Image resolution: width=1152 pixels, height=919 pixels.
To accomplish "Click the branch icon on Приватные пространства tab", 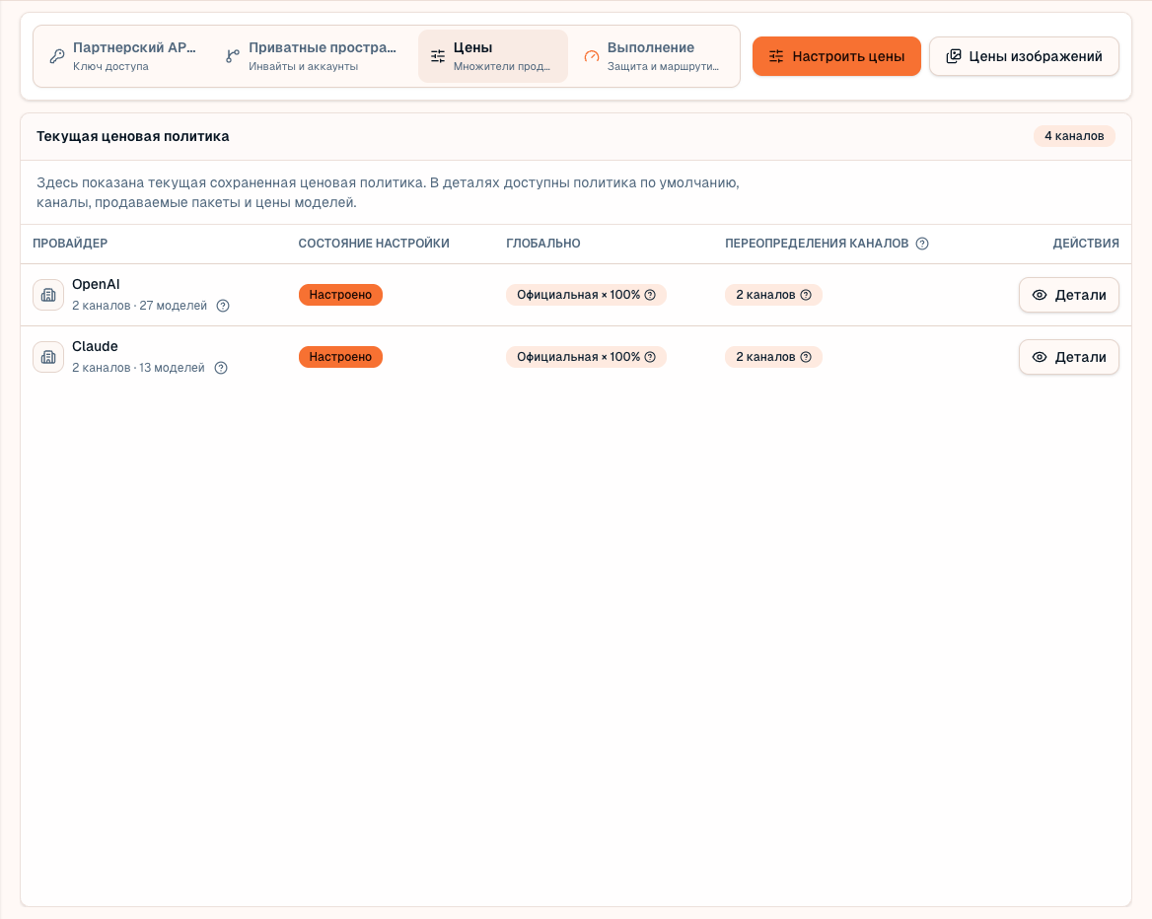I will pos(233,56).
